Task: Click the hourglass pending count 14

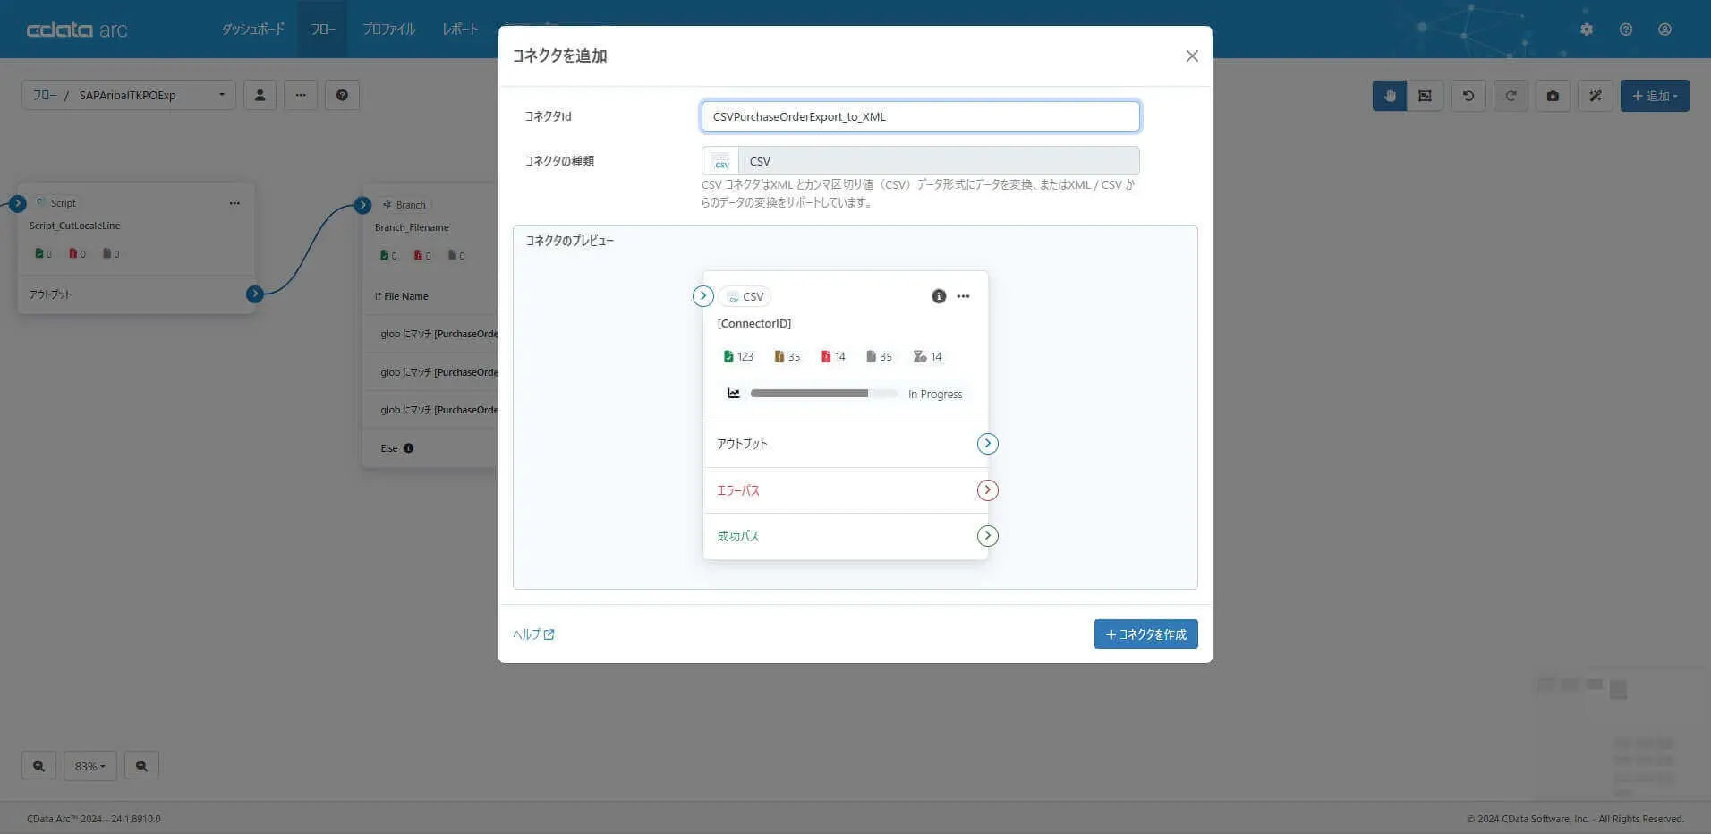Action: click(x=927, y=356)
